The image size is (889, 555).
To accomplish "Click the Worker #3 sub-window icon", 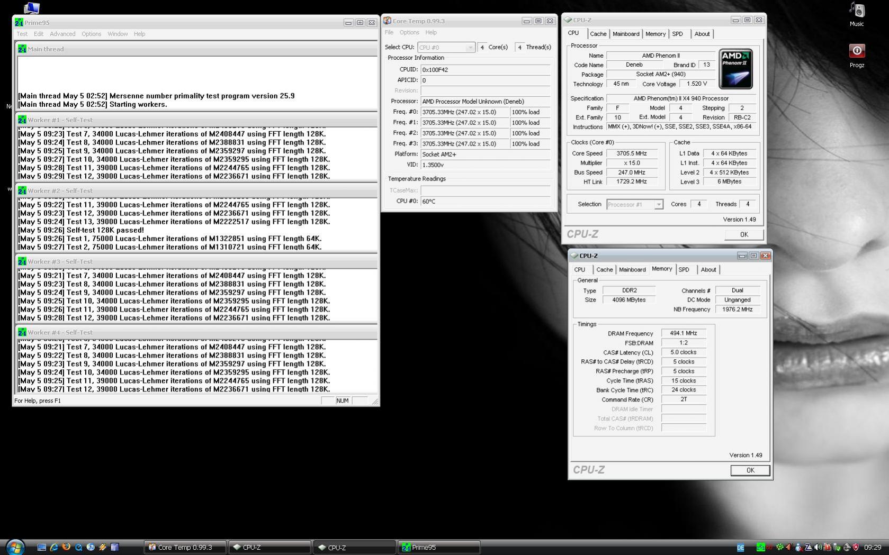I will [22, 261].
